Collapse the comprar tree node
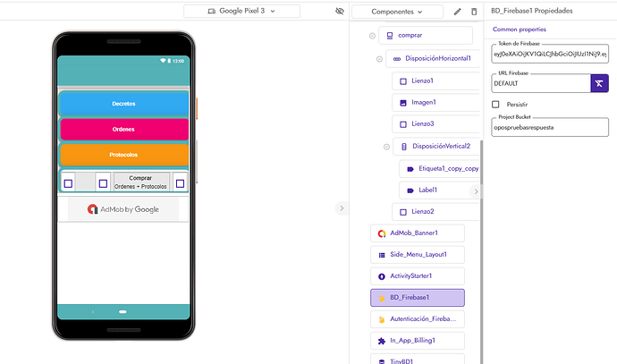This screenshot has width=617, height=364. [372, 36]
